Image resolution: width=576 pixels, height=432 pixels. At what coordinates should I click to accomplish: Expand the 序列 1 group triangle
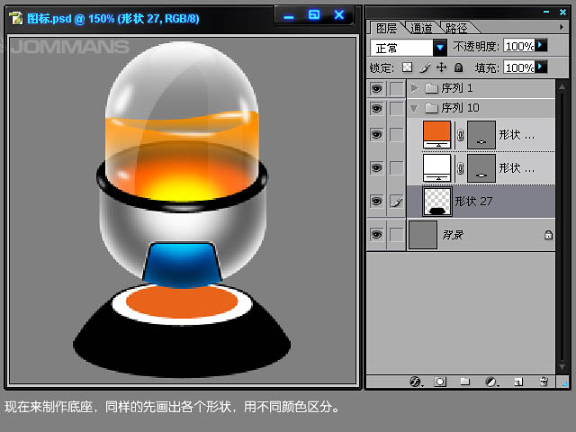415,88
